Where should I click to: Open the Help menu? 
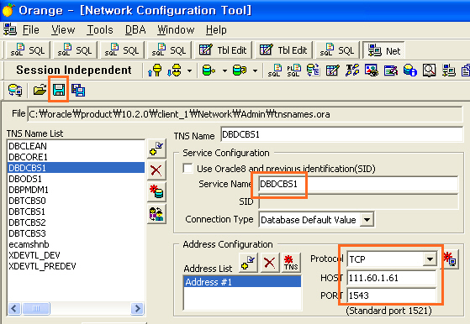(216, 30)
